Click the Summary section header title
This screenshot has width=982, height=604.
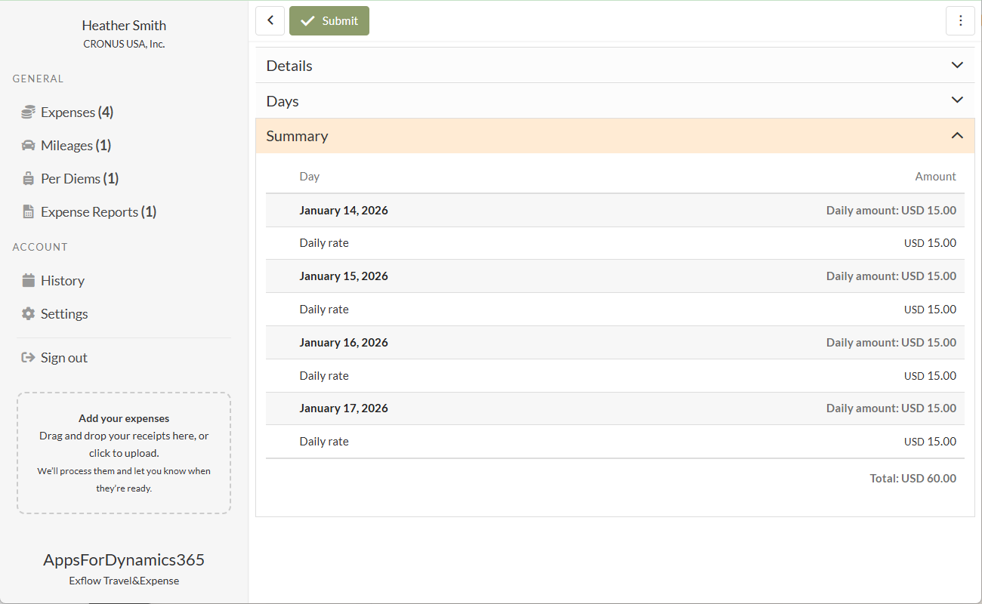click(297, 136)
